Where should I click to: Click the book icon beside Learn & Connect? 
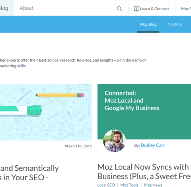click(136, 9)
